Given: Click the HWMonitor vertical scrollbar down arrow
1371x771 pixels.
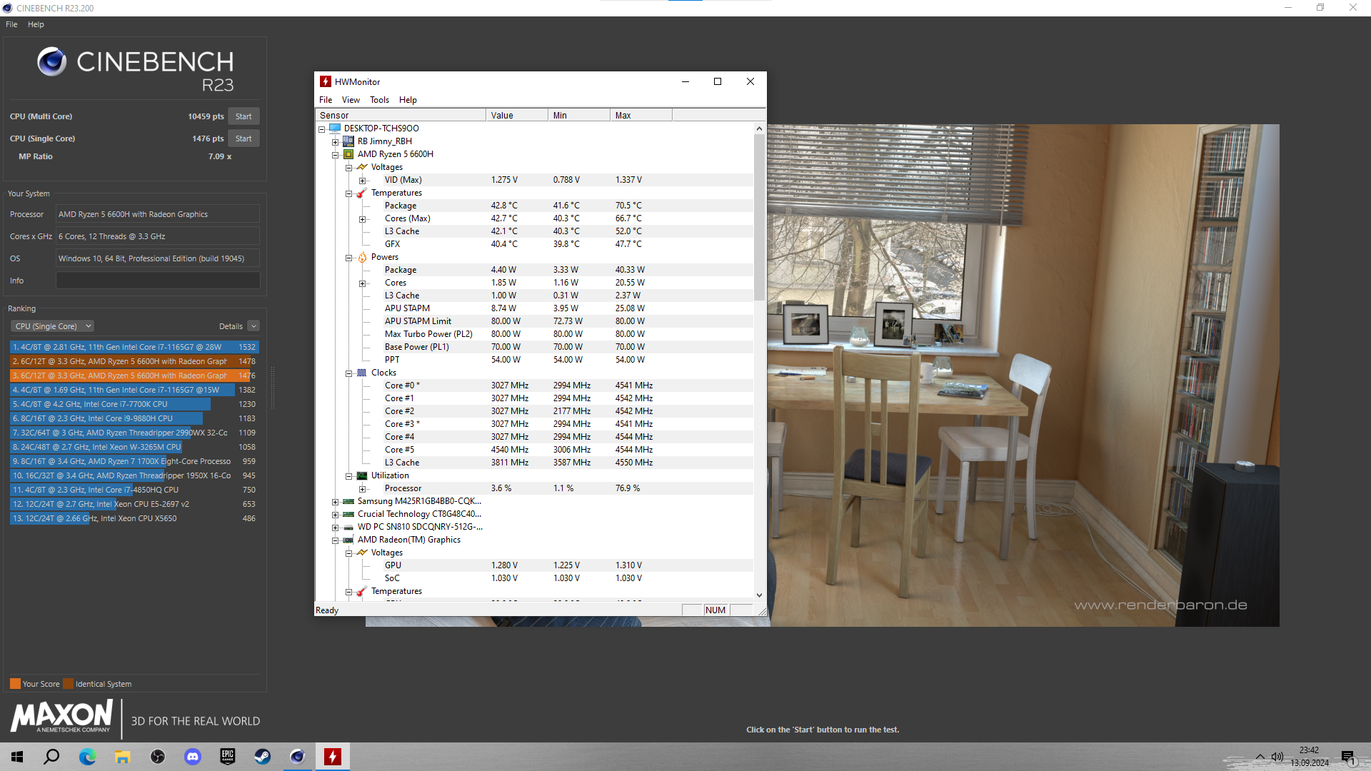Looking at the screenshot, I should tap(759, 595).
